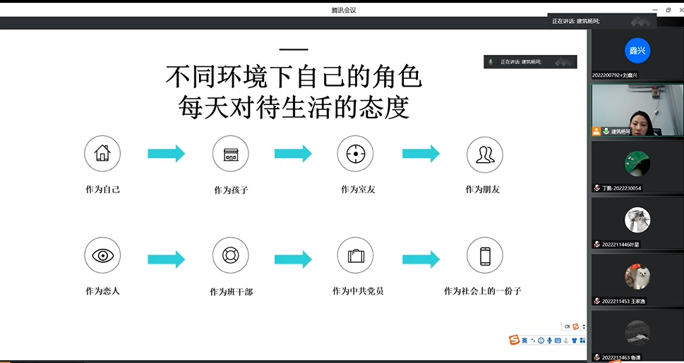Viewport: 684px width, 363px height.
Task: Toggle Sogou 英 Chinese/English input mode
Action: [524, 340]
